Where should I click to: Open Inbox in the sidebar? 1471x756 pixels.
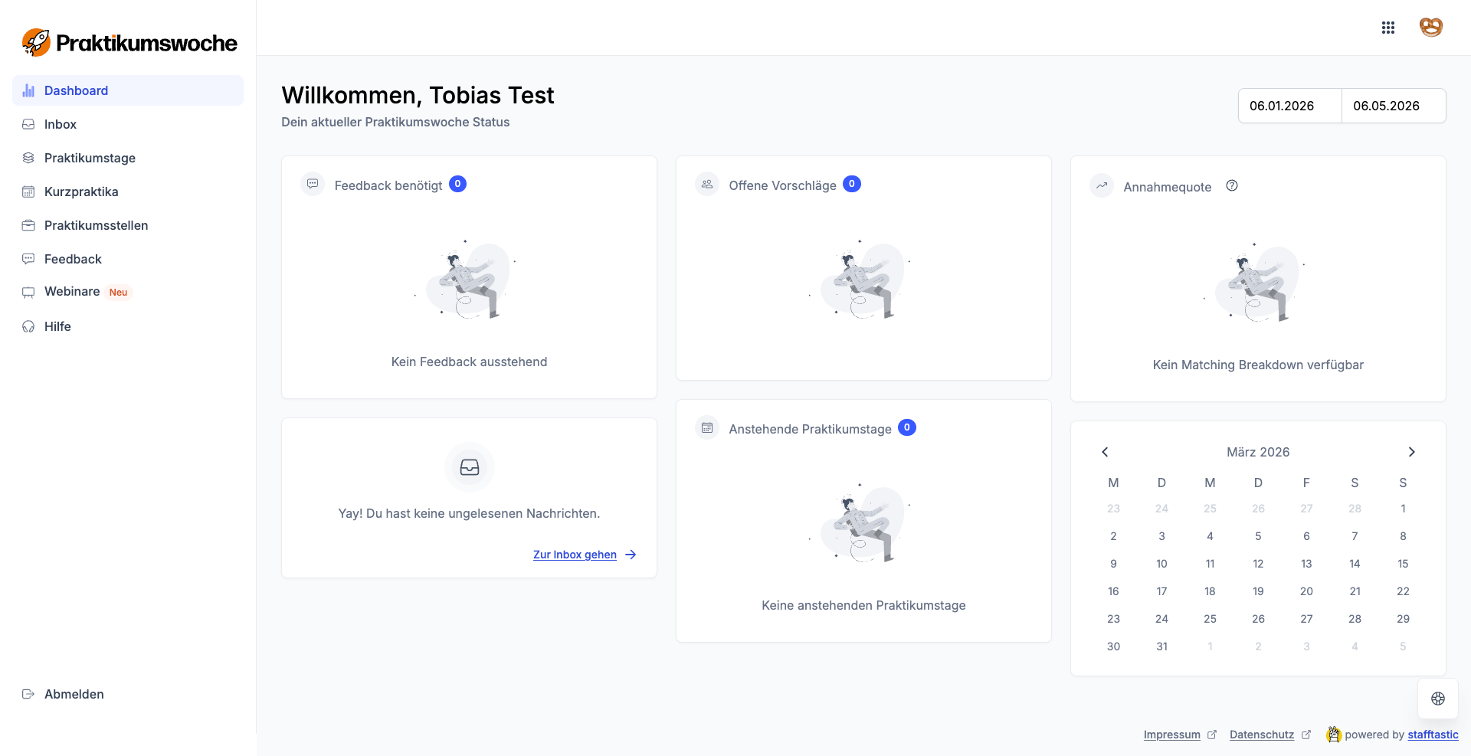coord(61,124)
